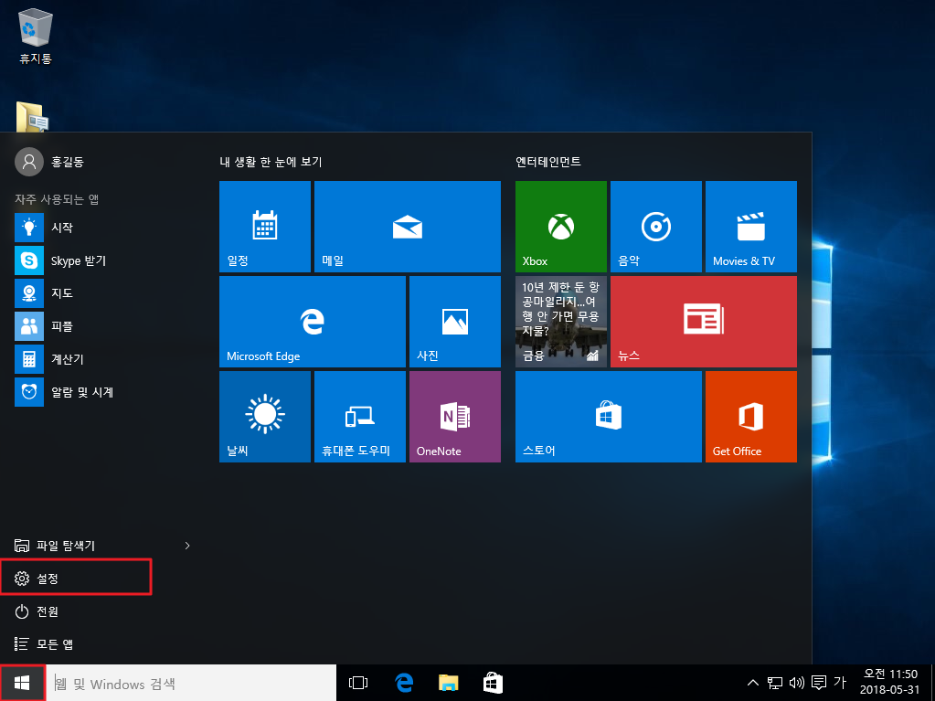
Task: Show hidden tray icons arrow
Action: pos(753,683)
